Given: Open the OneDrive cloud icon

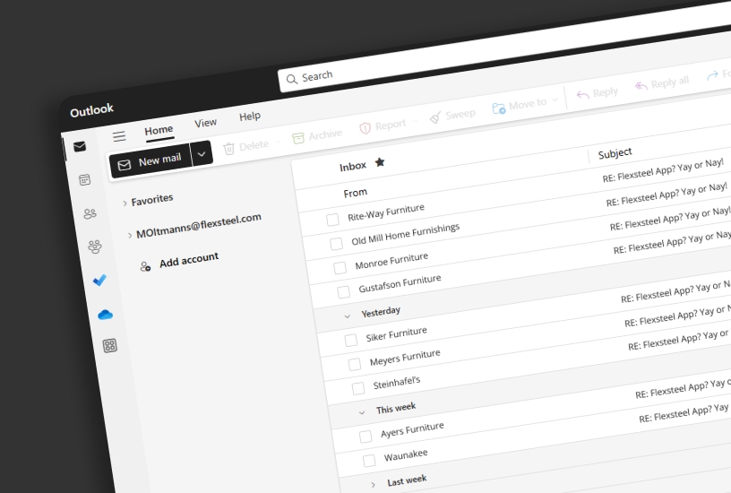Looking at the screenshot, I should [106, 315].
